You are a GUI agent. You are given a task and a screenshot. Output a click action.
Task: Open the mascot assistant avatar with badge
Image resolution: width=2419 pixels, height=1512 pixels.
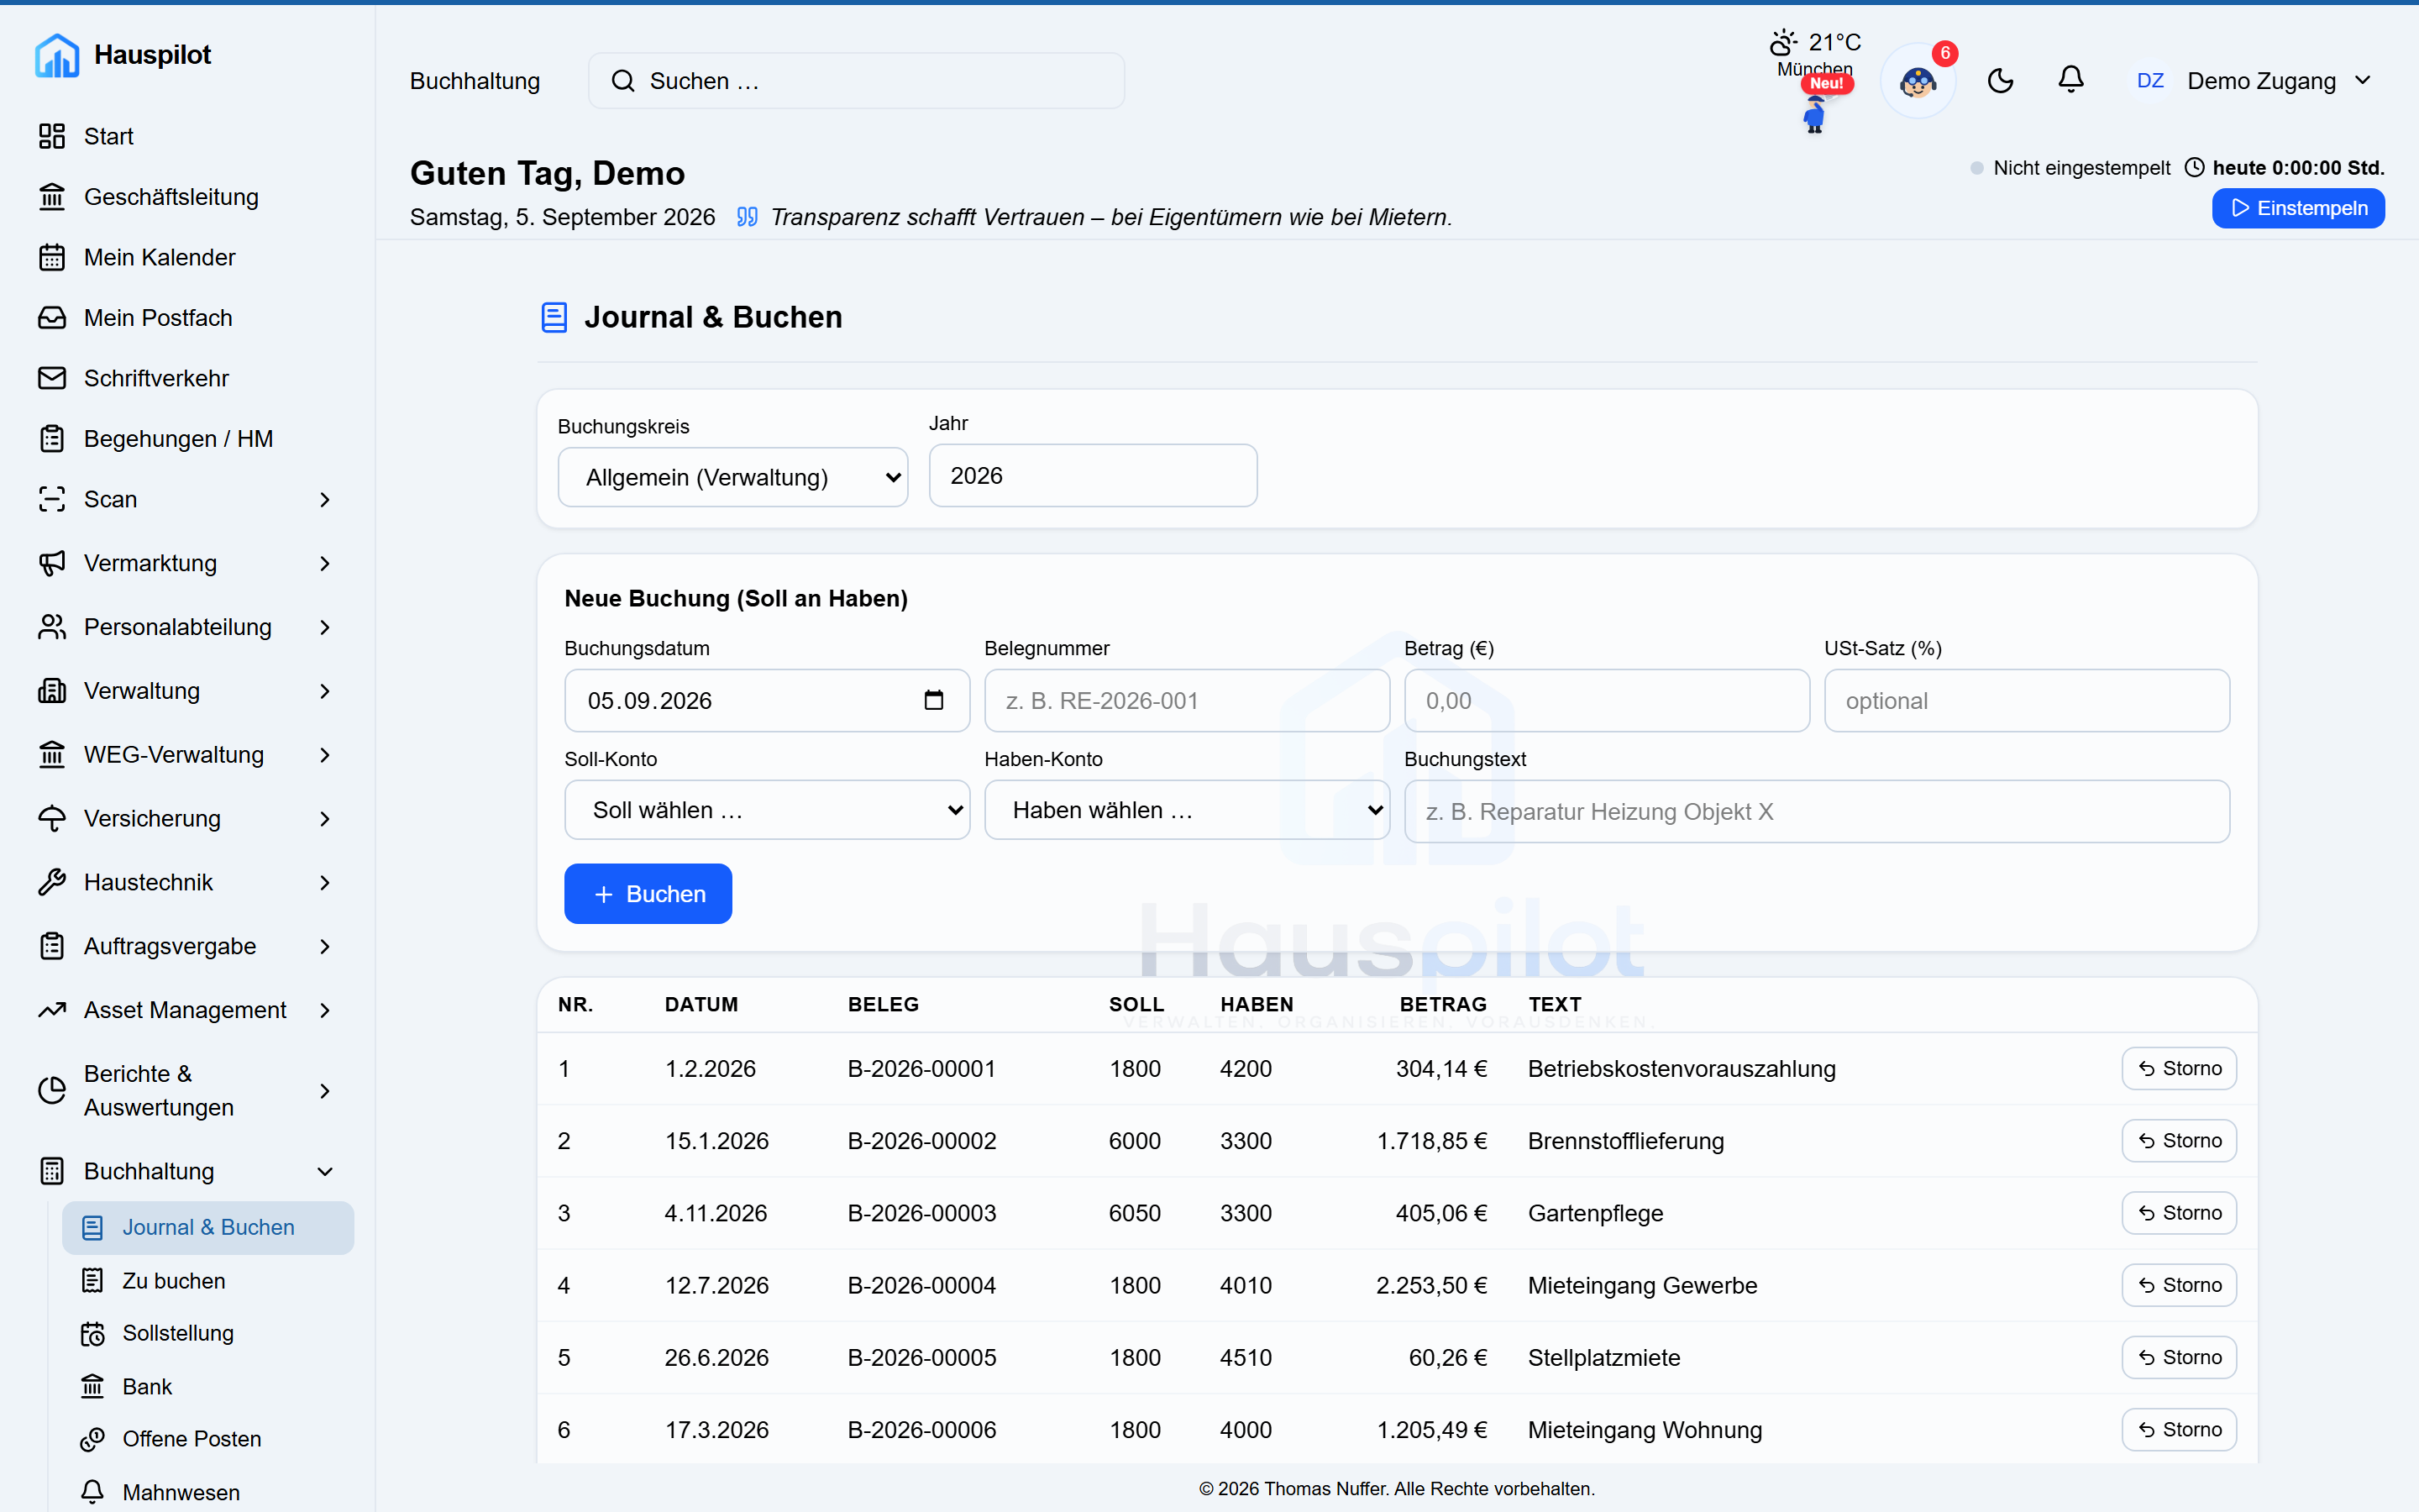(x=1918, y=81)
